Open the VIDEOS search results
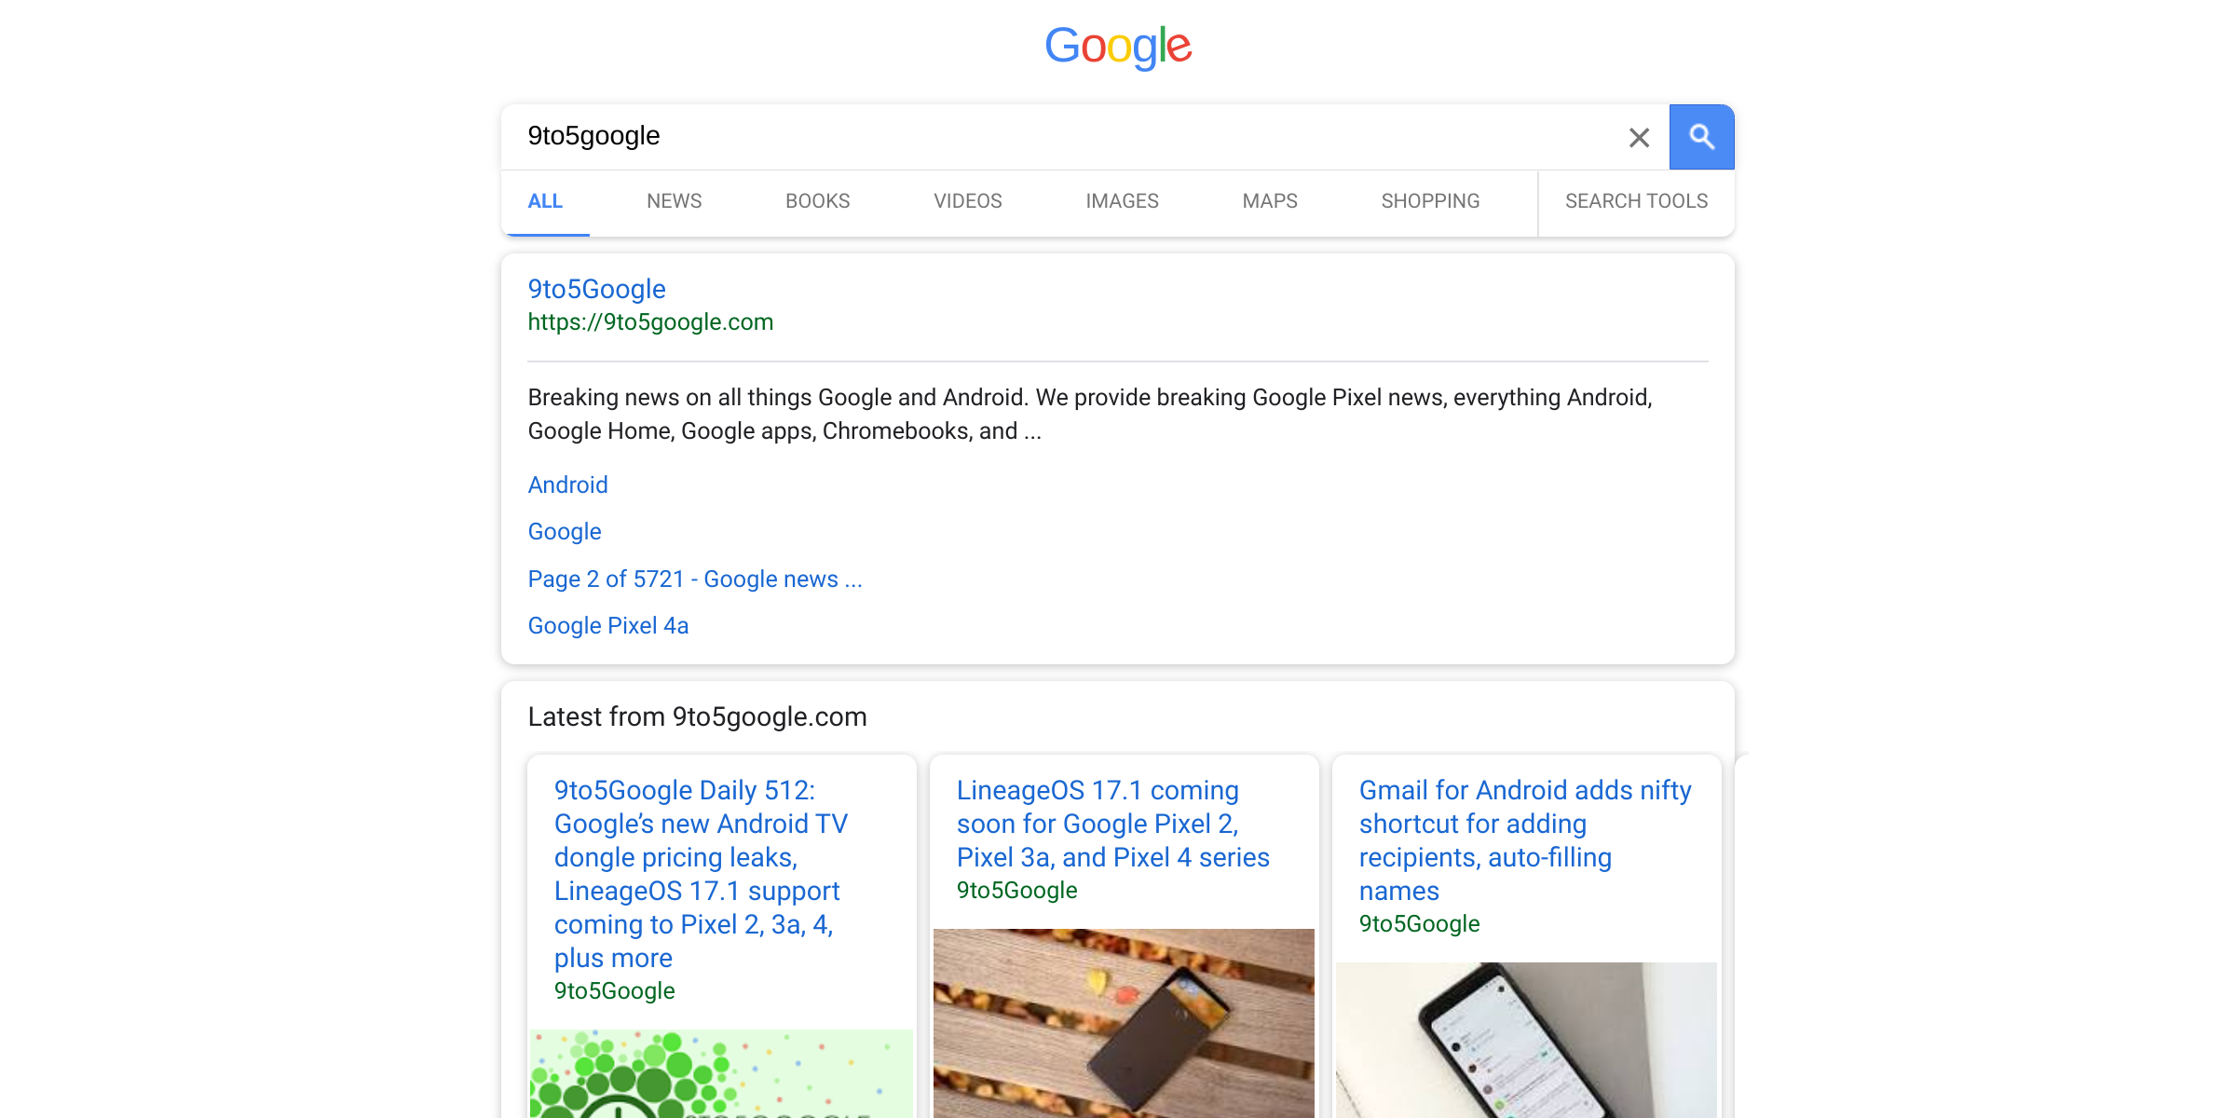2236x1118 pixels. pos(967,201)
